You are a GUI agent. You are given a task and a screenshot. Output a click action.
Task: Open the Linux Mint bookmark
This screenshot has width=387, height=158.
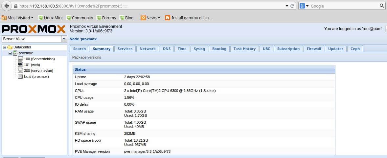(51, 18)
